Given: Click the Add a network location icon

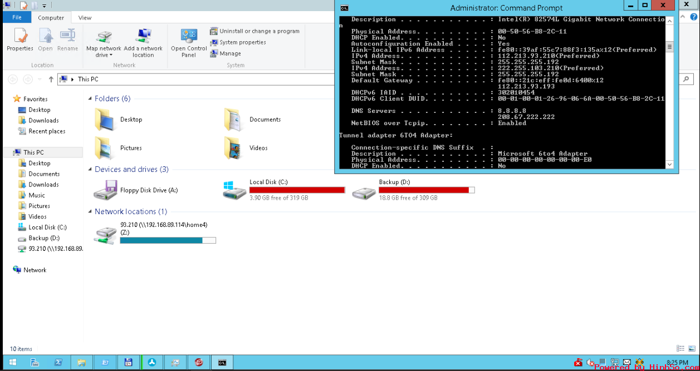Looking at the screenshot, I should tap(143, 37).
